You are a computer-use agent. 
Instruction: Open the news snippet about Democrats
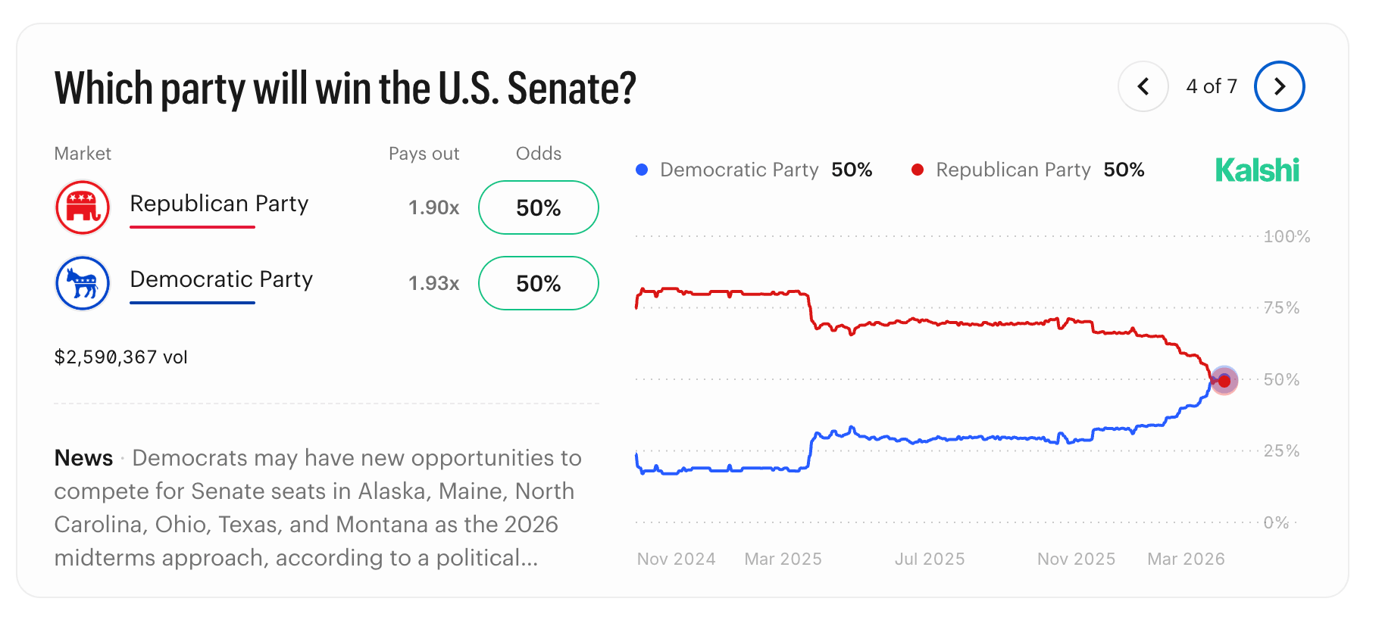(318, 507)
